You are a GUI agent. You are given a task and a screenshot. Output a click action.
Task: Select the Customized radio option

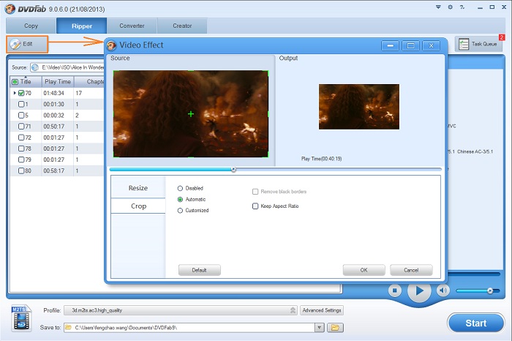pyautogui.click(x=180, y=211)
